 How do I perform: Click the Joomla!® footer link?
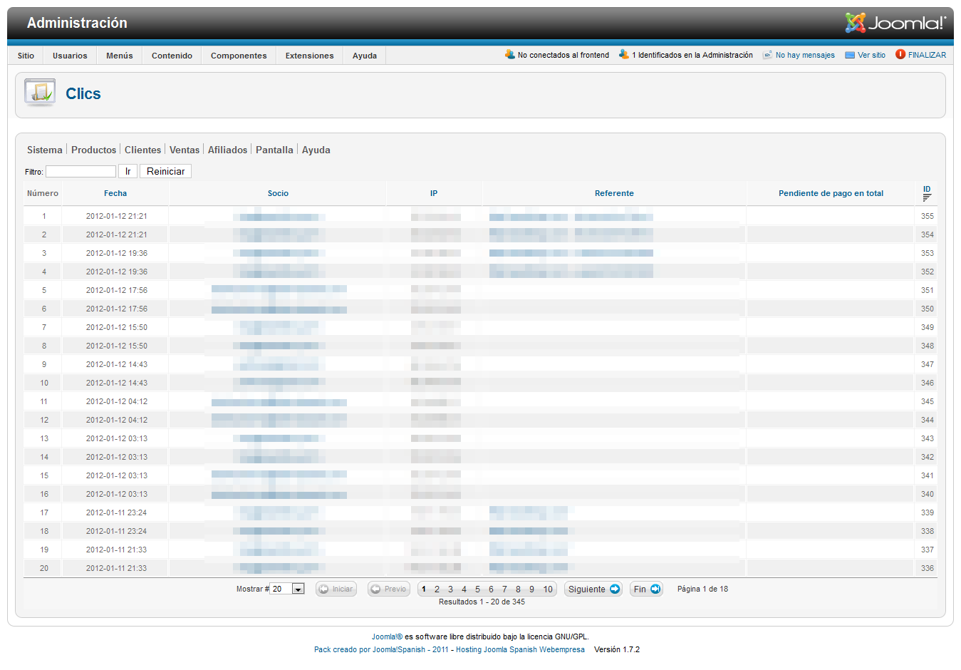pyautogui.click(x=387, y=637)
